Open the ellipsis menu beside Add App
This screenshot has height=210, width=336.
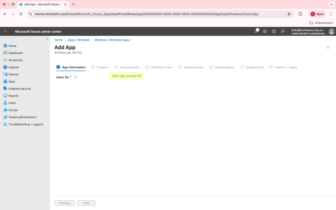click(82, 47)
